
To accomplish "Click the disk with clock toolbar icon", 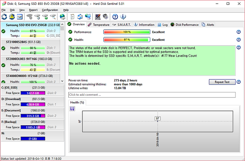I will coord(37,17).
